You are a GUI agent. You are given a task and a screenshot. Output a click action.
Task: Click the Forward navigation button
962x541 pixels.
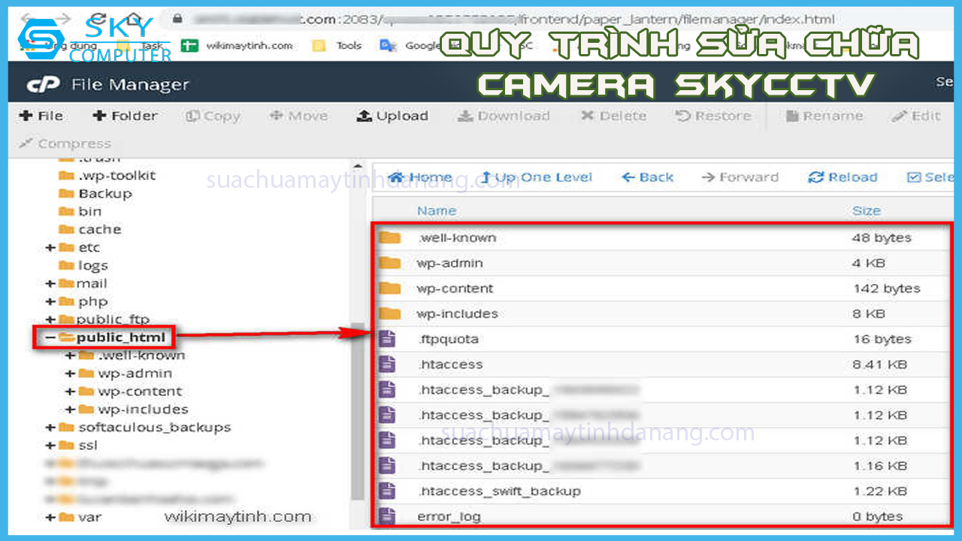(740, 177)
